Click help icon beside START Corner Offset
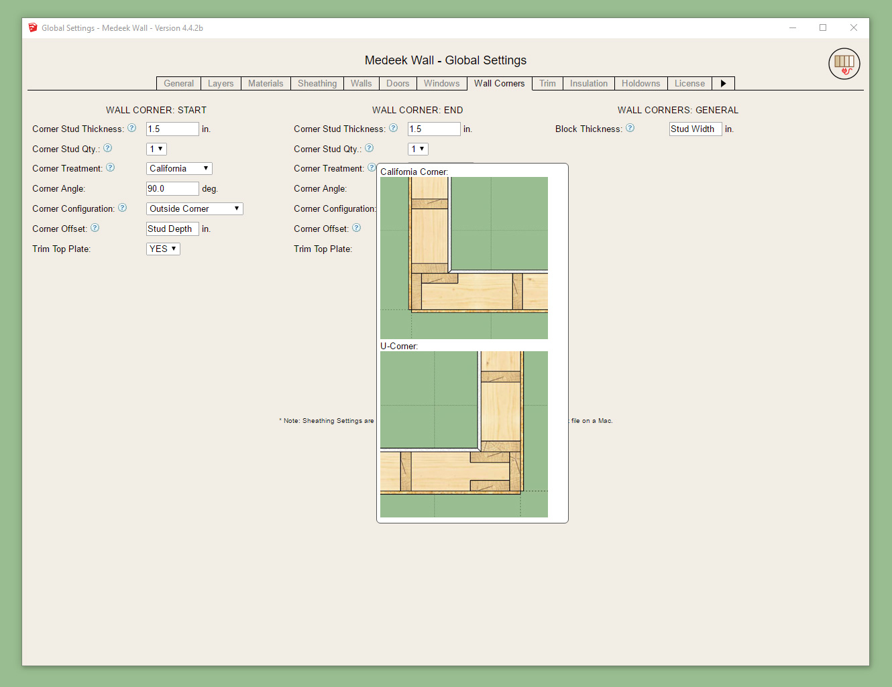Image resolution: width=892 pixels, height=687 pixels. click(x=95, y=228)
